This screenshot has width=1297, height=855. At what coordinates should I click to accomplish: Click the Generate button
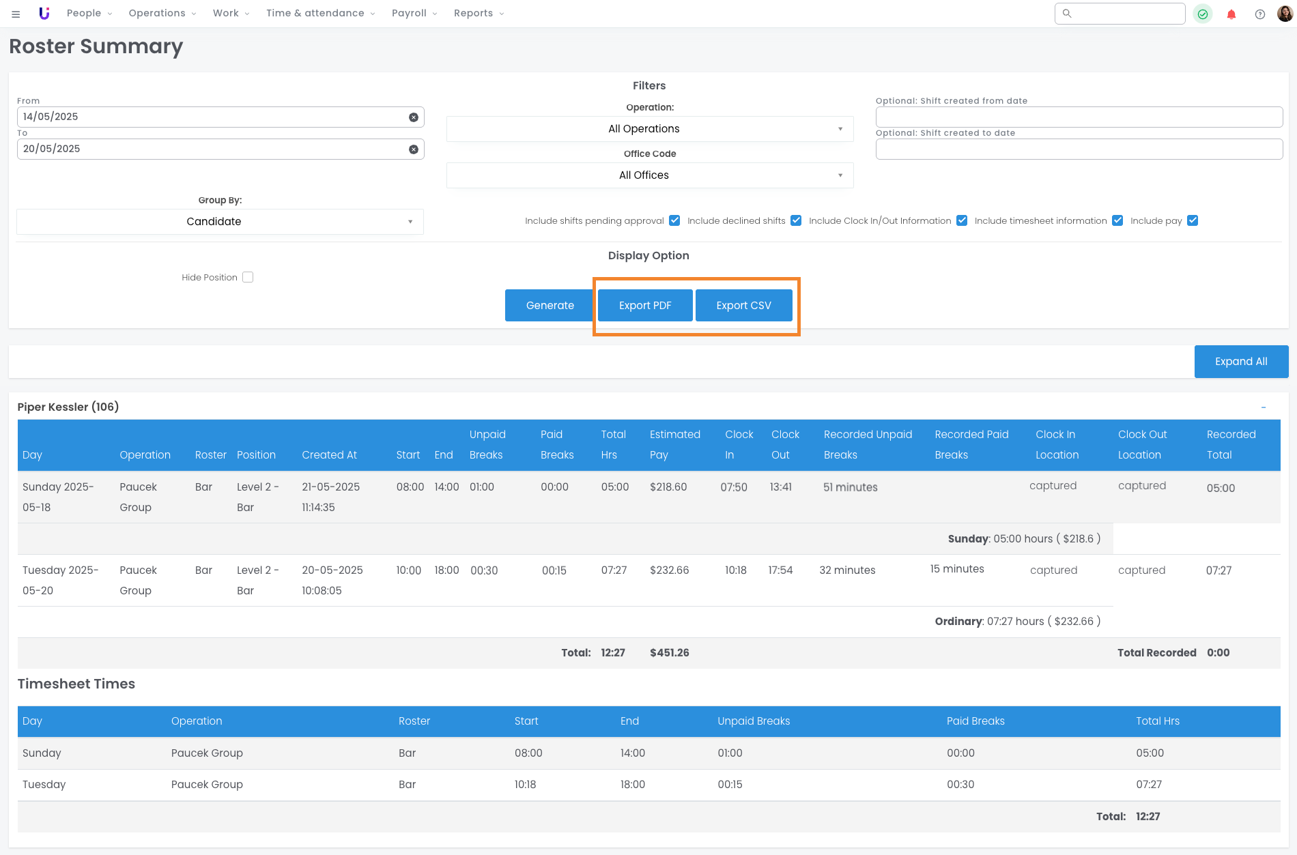click(550, 305)
